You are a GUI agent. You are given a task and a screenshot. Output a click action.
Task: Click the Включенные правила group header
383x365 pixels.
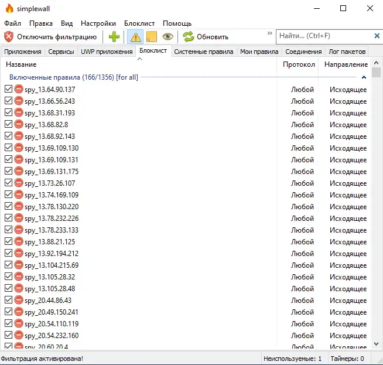[x=74, y=77]
